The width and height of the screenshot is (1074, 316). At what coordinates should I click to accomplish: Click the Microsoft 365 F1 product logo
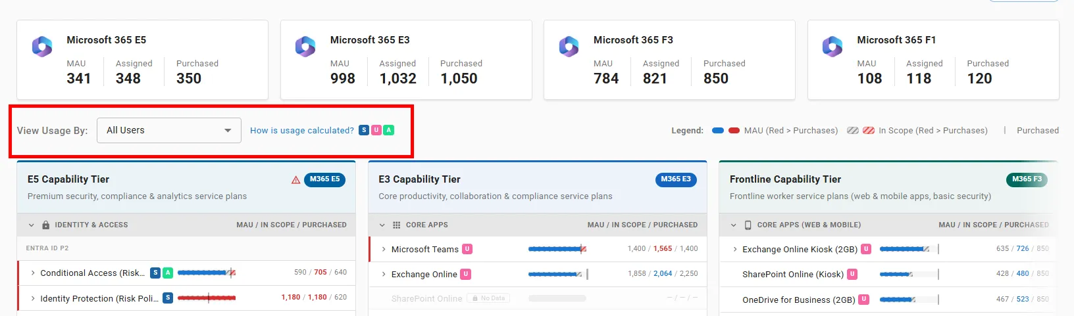(832, 47)
